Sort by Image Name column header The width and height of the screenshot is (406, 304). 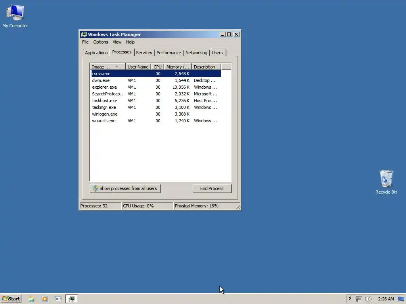coord(107,66)
